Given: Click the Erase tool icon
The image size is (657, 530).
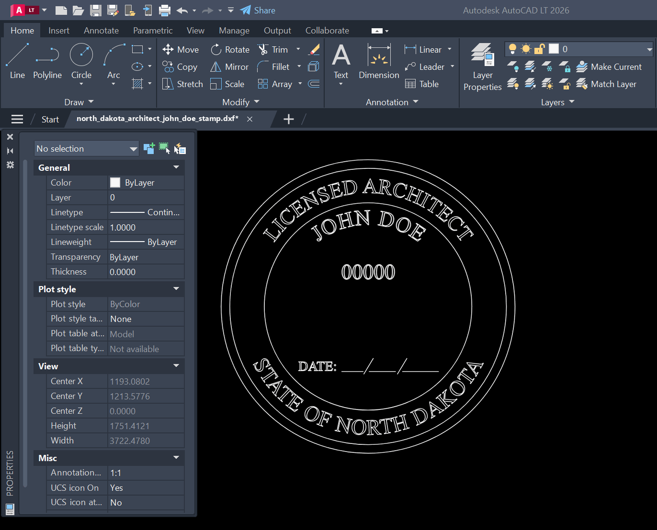Looking at the screenshot, I should pyautogui.click(x=314, y=49).
